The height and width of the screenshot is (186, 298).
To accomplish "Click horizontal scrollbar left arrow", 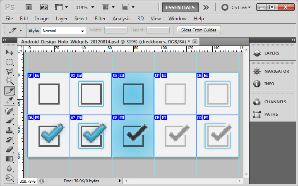I will coord(126,181).
